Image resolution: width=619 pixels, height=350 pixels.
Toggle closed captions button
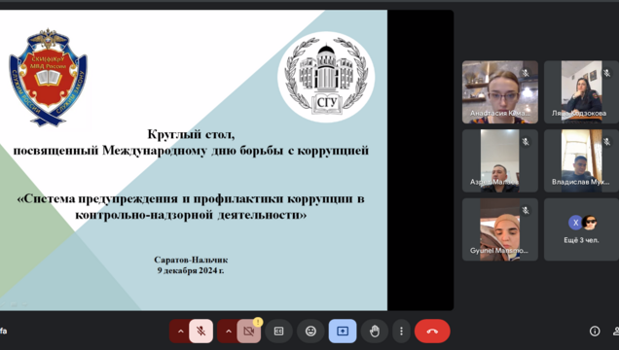pos(278,332)
